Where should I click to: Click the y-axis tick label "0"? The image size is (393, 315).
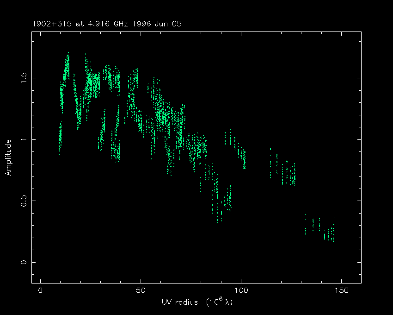click(24, 262)
